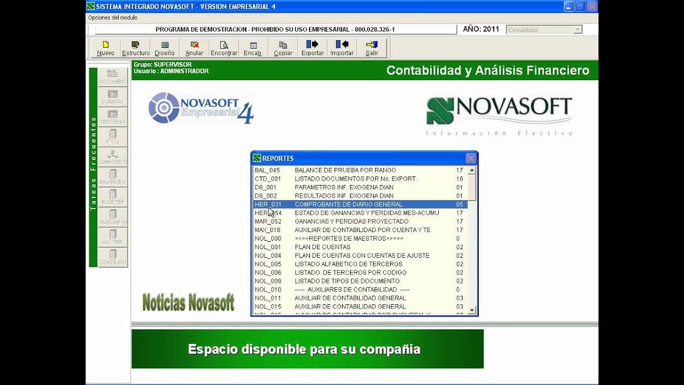Select MAX_018 AUXILIAR DE CONTABILIDAD POR CUENTA
Screen dimensions: 684x385
tap(360, 230)
